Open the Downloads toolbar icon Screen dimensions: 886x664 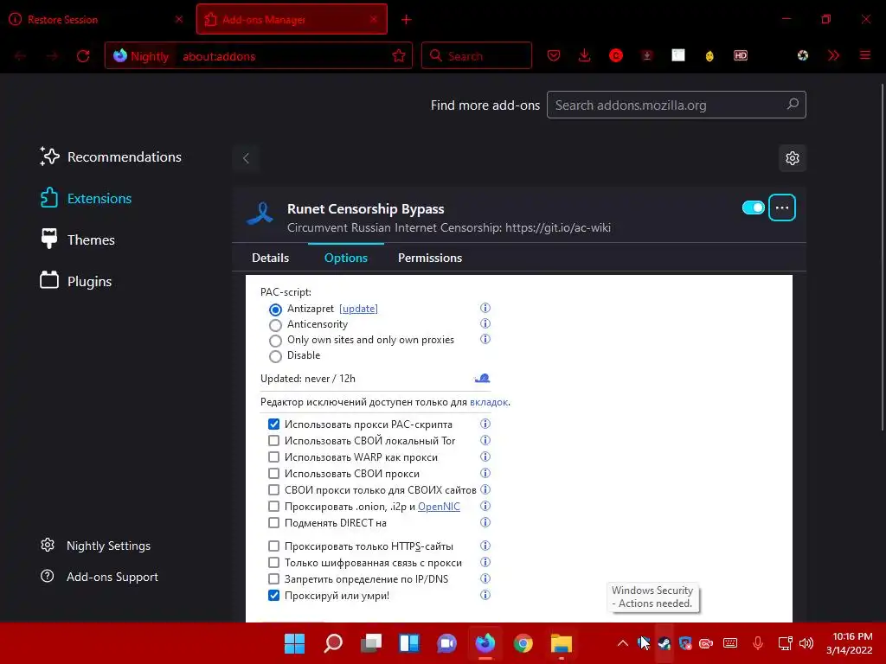tap(585, 55)
